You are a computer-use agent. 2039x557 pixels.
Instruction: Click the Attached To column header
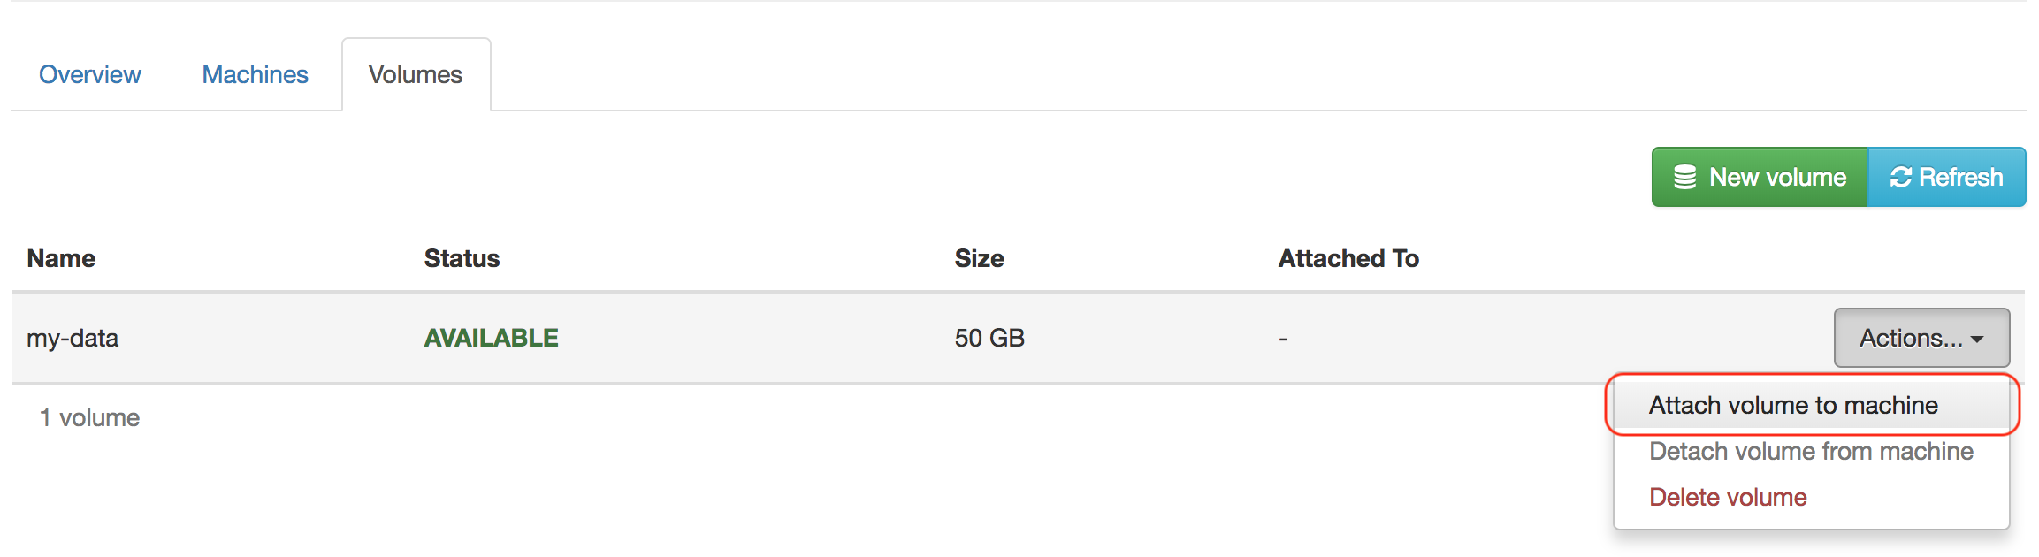(1348, 258)
